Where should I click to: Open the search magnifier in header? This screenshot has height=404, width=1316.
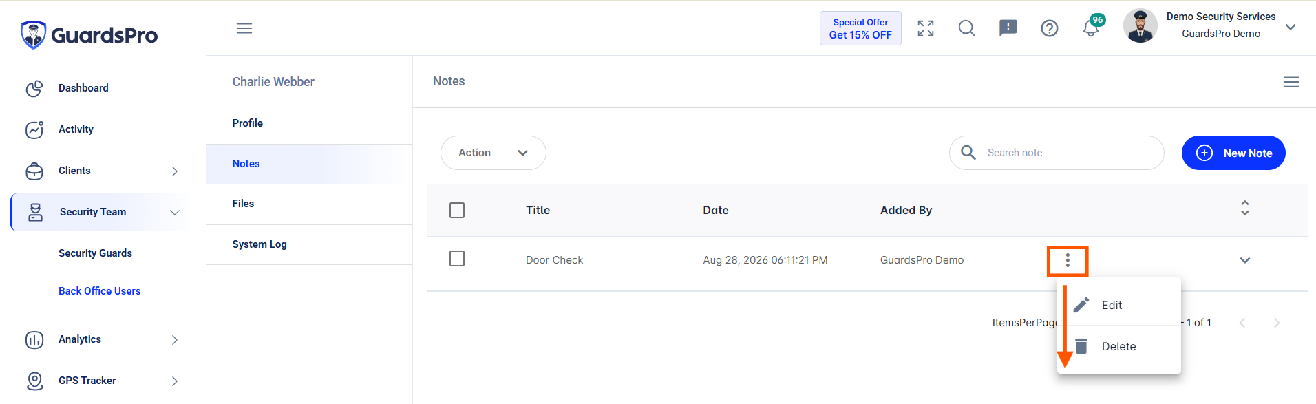pos(967,28)
